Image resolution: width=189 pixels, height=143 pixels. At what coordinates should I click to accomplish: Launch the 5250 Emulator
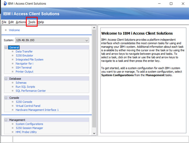pyautogui.click(x=24, y=56)
